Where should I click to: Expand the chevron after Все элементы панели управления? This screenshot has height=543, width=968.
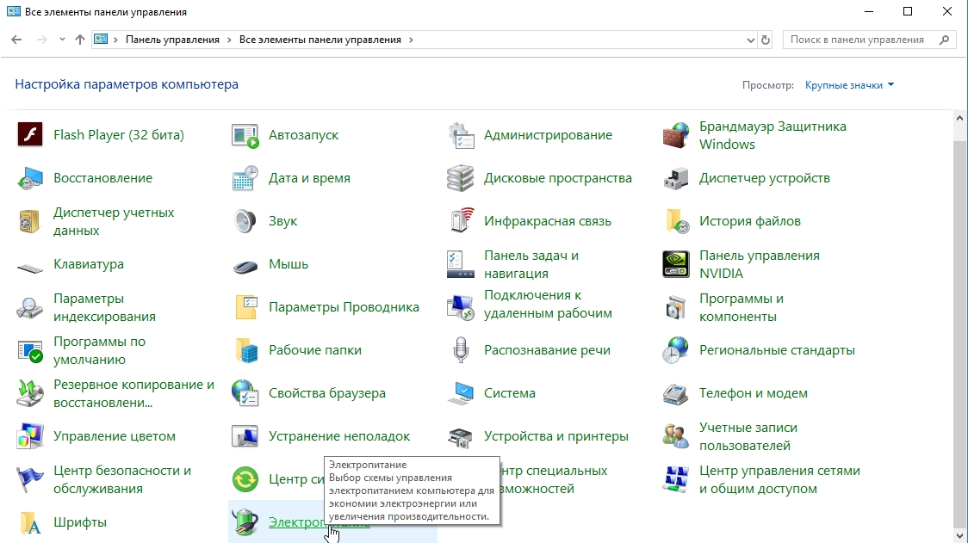point(411,40)
